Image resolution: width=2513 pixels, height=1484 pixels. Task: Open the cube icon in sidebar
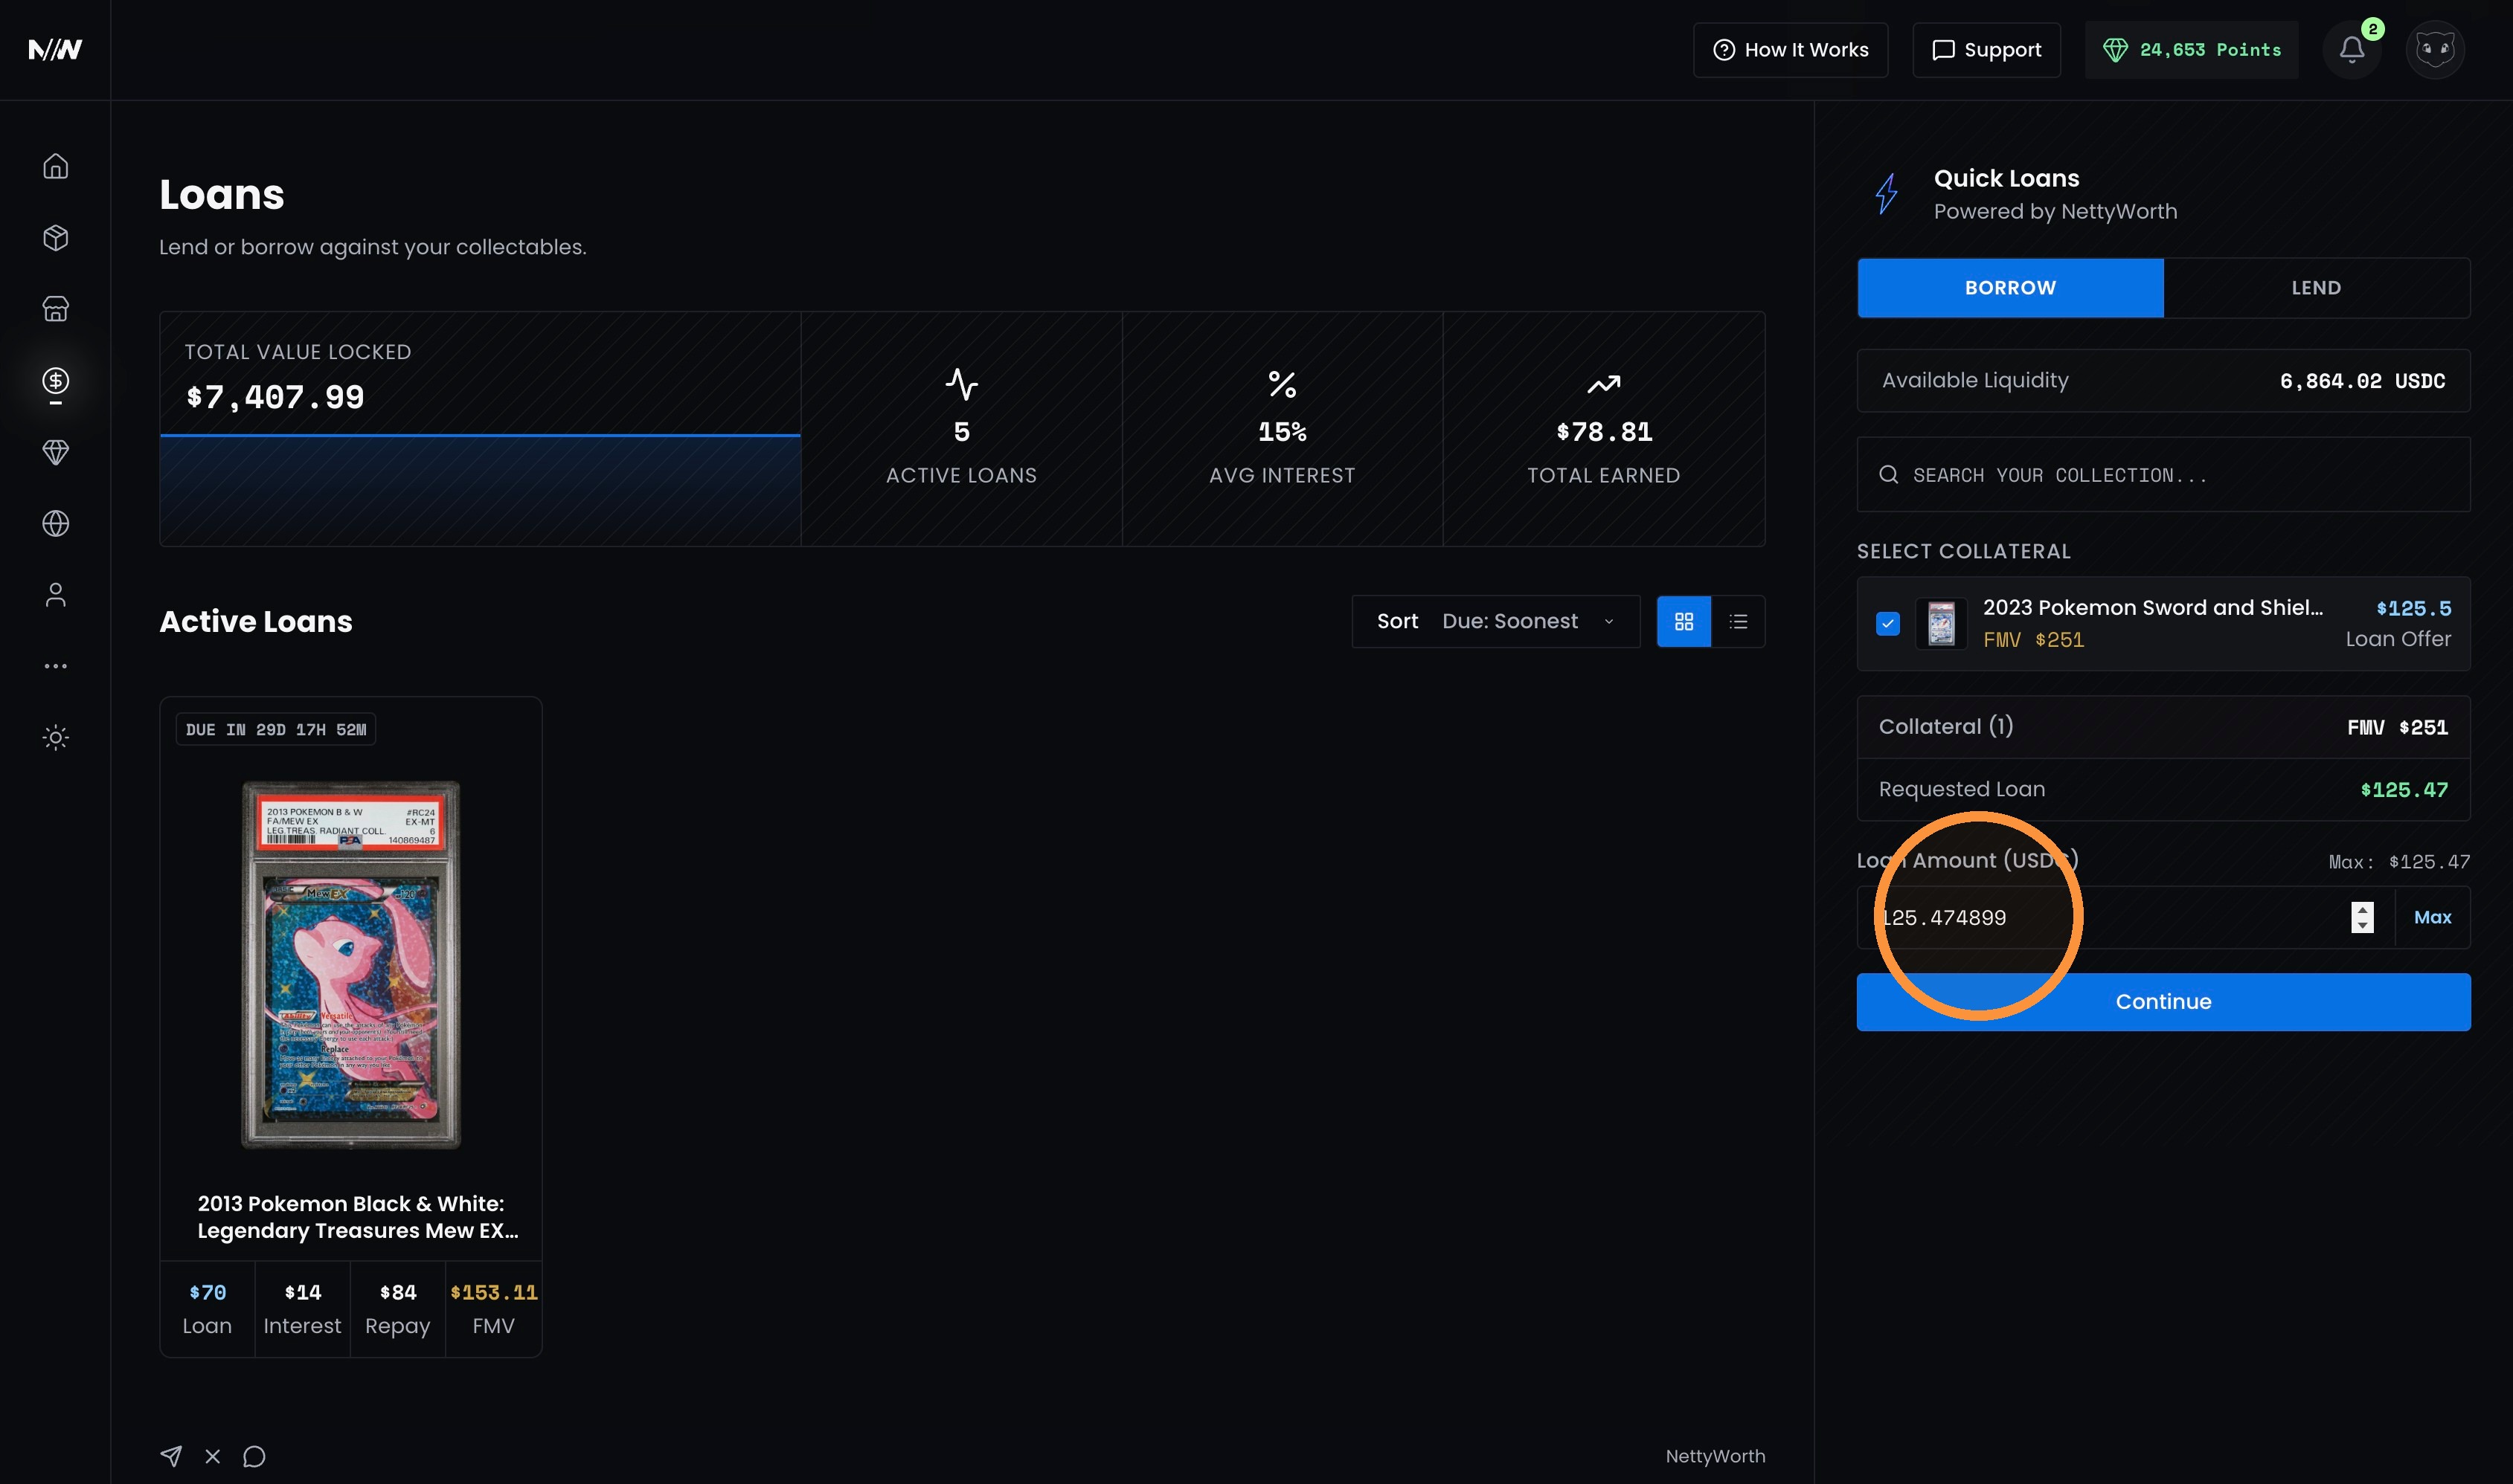56,238
